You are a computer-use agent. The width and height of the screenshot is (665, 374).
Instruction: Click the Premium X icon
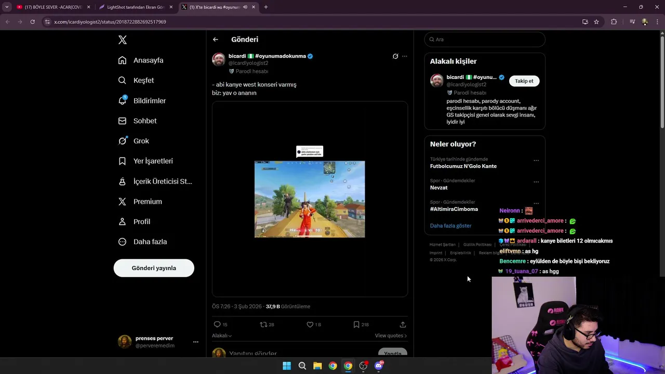[122, 202]
